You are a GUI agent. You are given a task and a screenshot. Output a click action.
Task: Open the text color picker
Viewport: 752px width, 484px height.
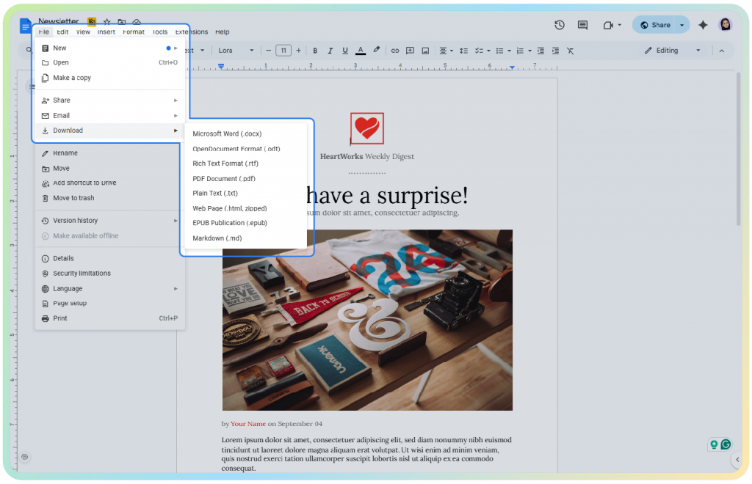[361, 51]
